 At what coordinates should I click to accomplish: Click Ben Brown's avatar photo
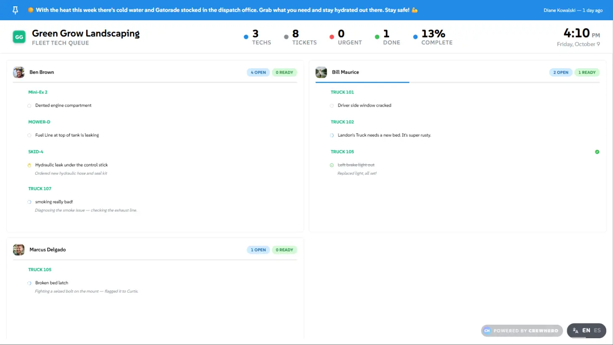(19, 72)
